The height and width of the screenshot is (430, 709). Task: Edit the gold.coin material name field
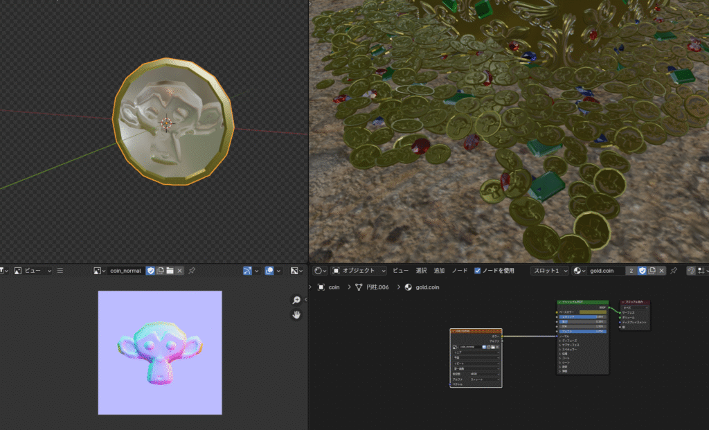[606, 271]
